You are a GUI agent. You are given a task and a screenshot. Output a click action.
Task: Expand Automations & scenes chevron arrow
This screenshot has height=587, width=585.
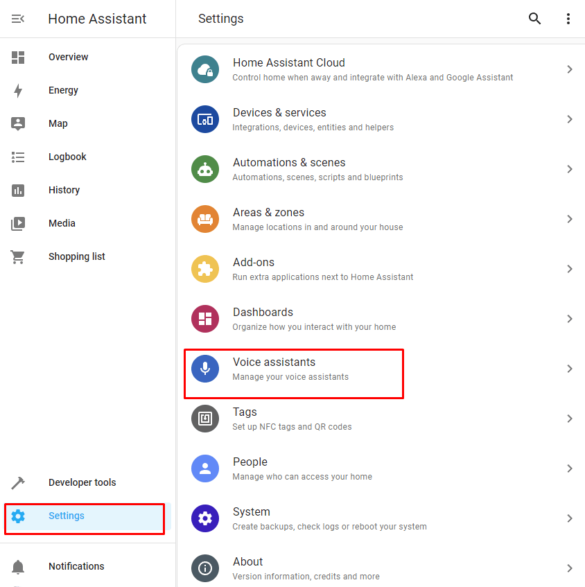pos(570,169)
